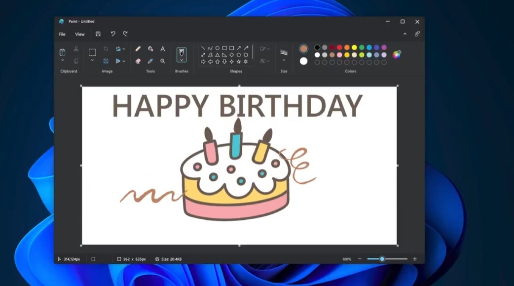
Task: Click Edit colors to open the color picker
Action: pyautogui.click(x=396, y=54)
